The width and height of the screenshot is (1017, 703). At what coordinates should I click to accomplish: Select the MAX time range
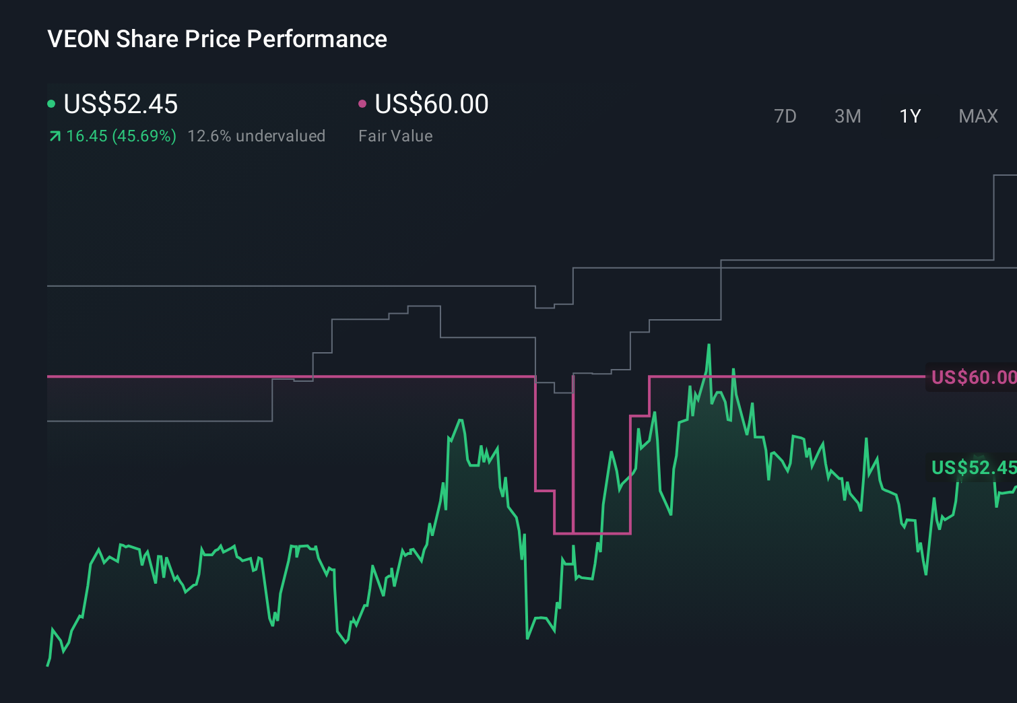[978, 116]
